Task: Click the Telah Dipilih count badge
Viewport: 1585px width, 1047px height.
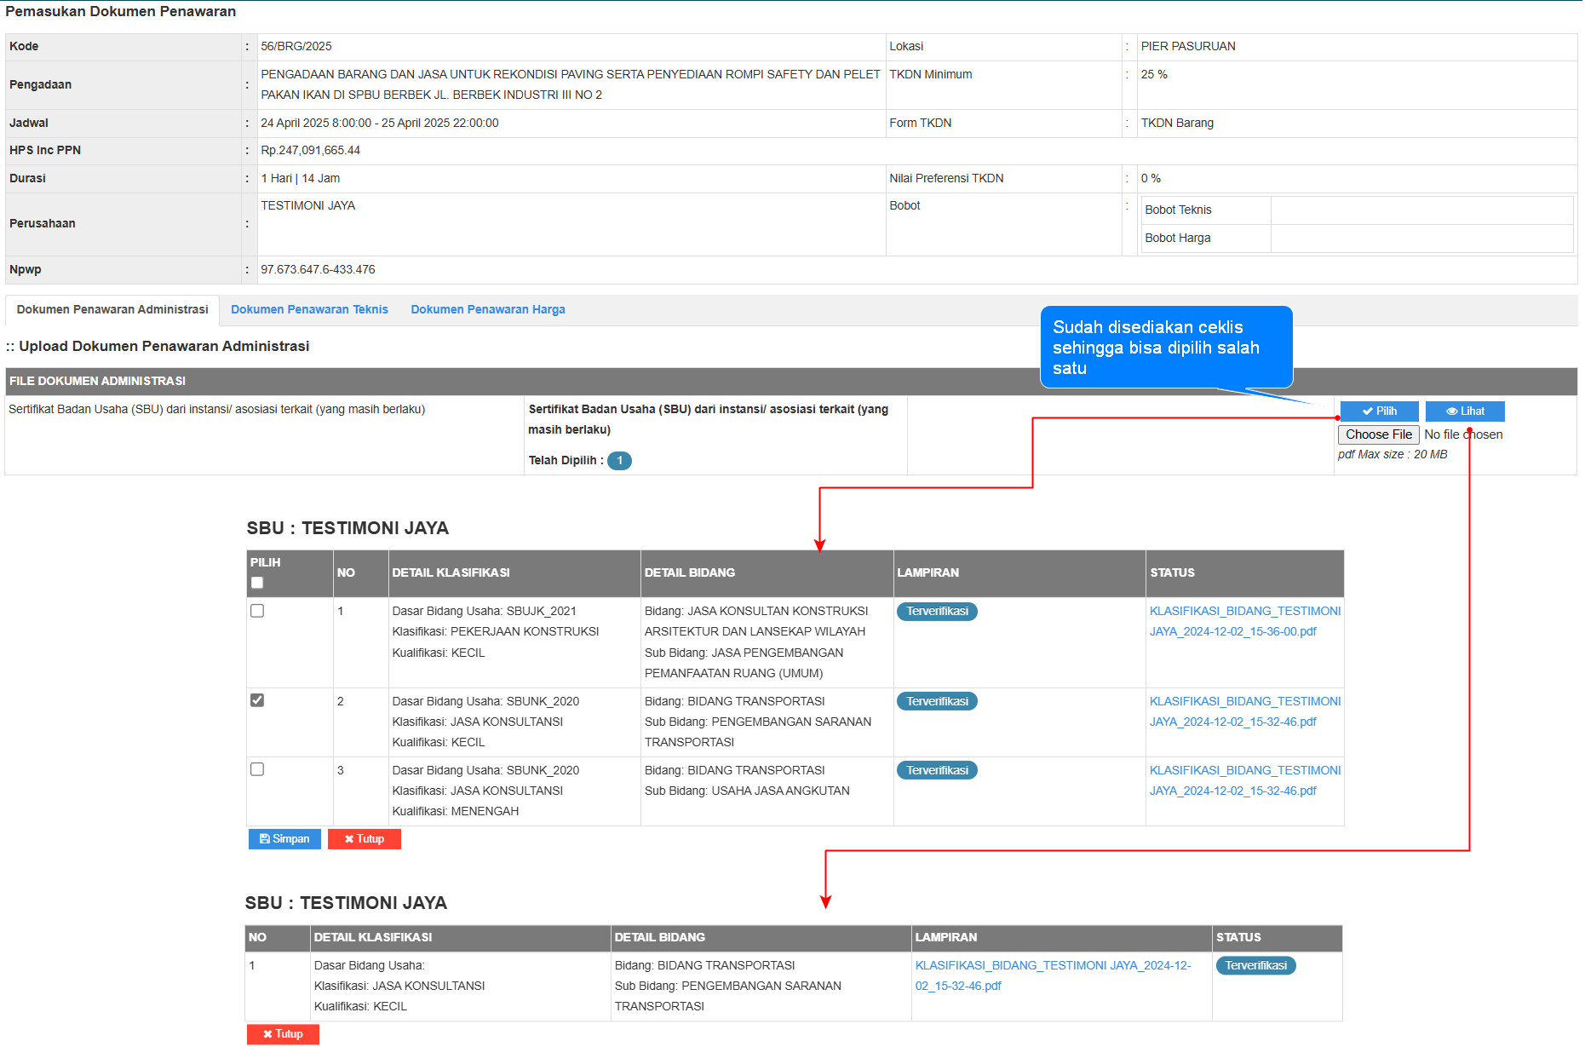Action: point(619,461)
